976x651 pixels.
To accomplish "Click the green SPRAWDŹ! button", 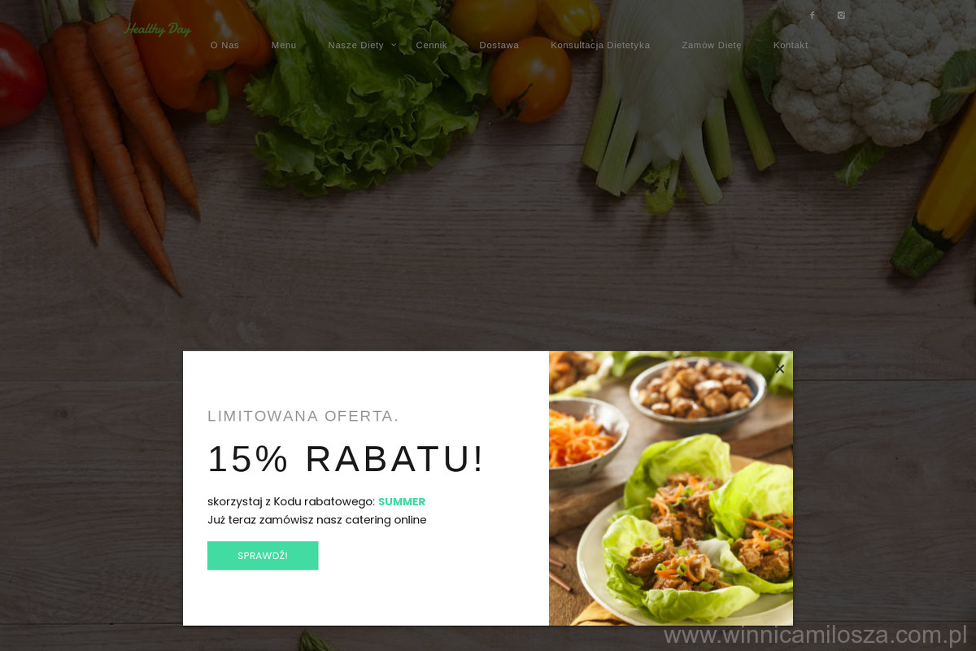I will 263,556.
